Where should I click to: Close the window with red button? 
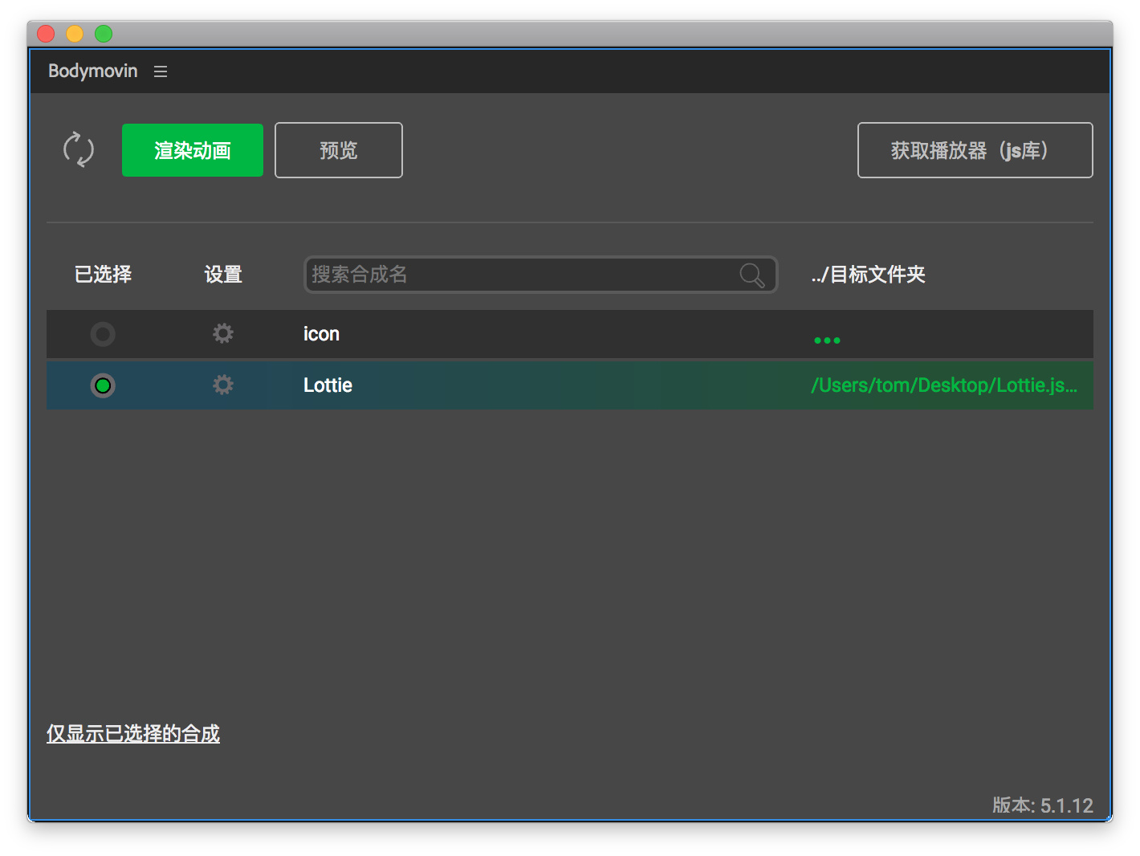pos(46,34)
